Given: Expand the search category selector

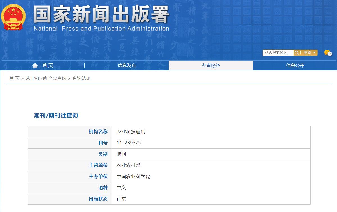Looking at the screenshot, I should pyautogui.click(x=309, y=52).
